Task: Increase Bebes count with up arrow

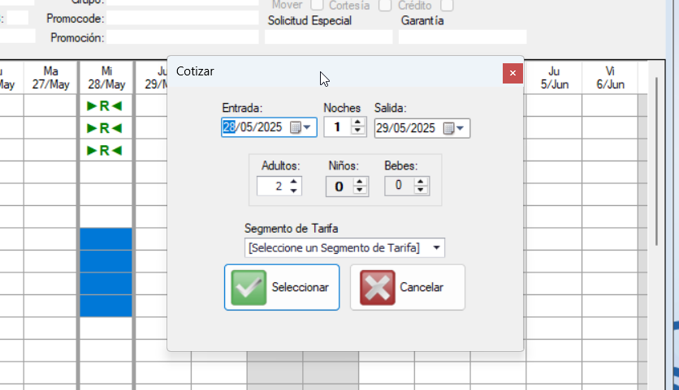Action: 420,182
